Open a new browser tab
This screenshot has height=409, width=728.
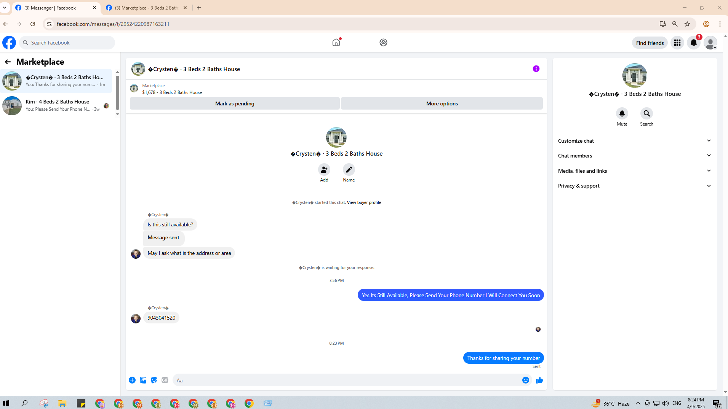point(199,8)
